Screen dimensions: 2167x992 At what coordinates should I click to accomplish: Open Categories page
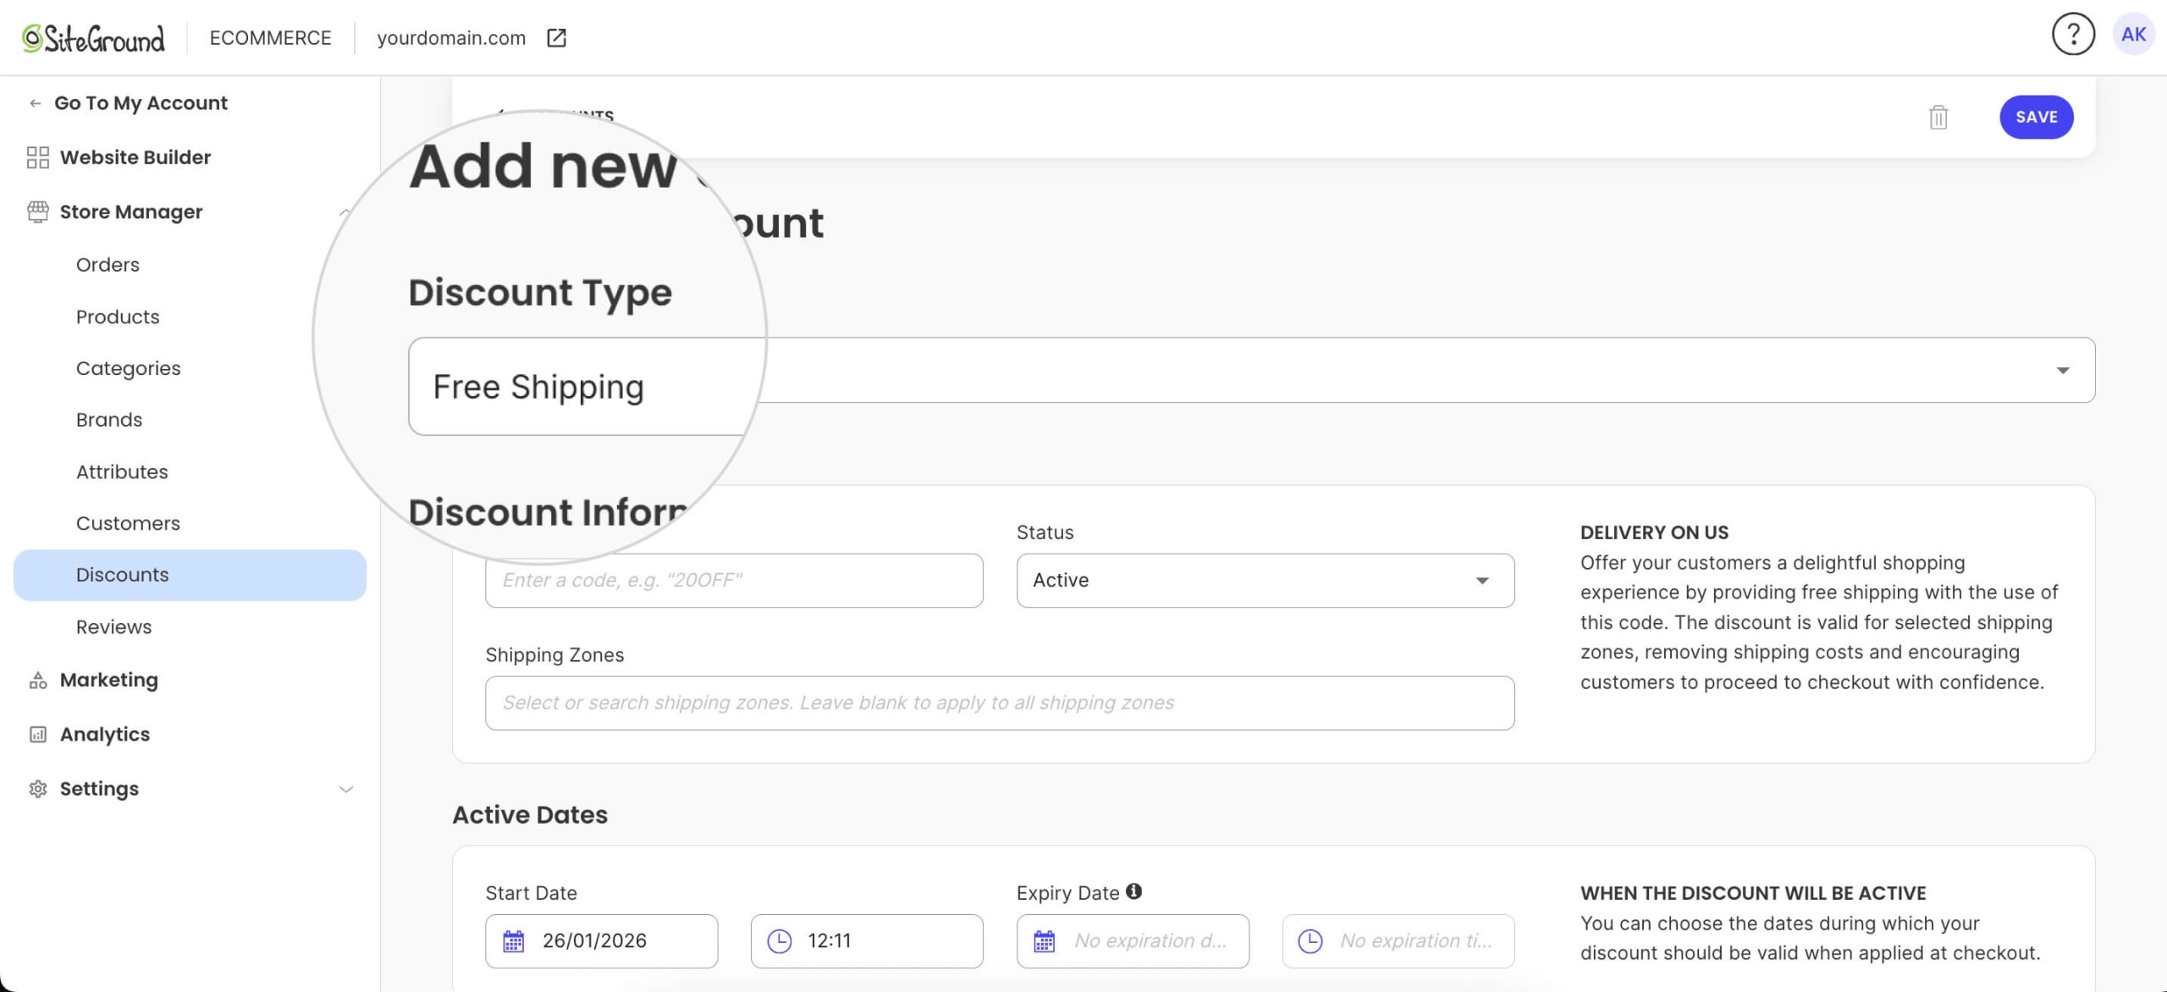tap(128, 368)
